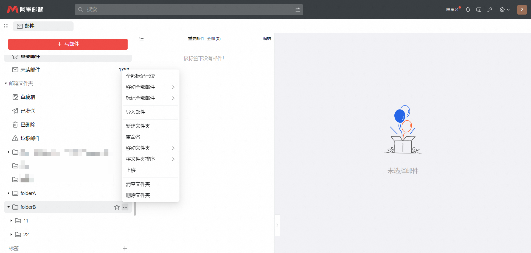The height and width of the screenshot is (253, 531).
Task: Choose 删除文件夹 in the context menu
Action: tap(138, 195)
